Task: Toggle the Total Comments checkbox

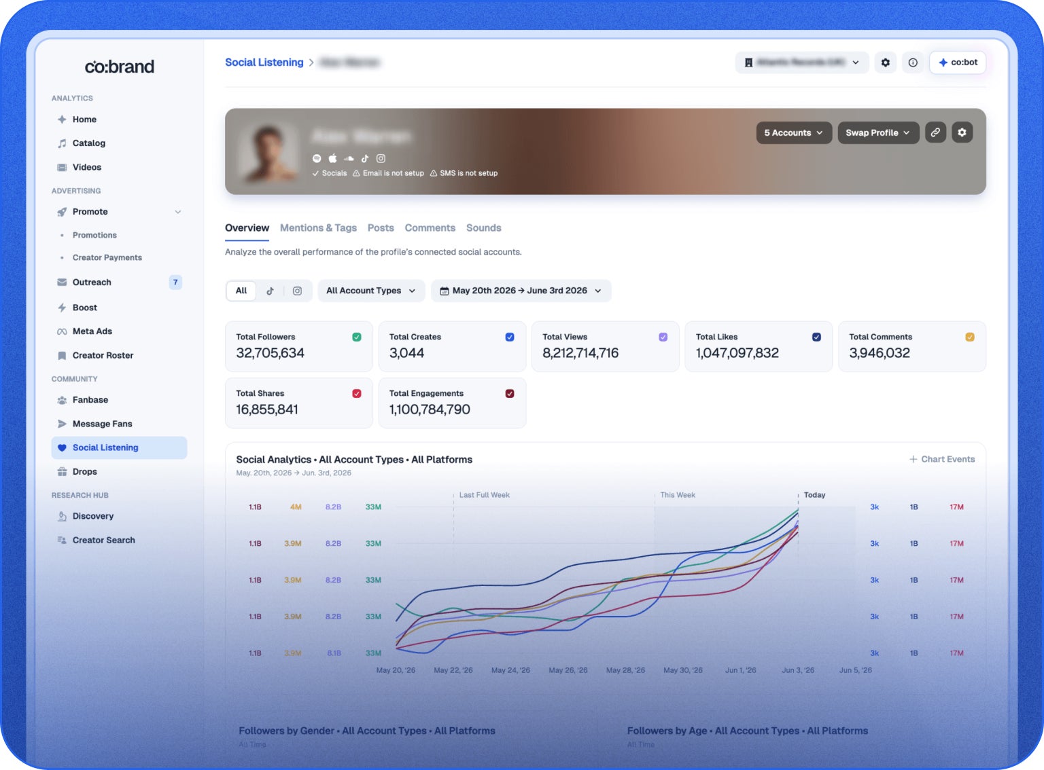Action: point(970,337)
